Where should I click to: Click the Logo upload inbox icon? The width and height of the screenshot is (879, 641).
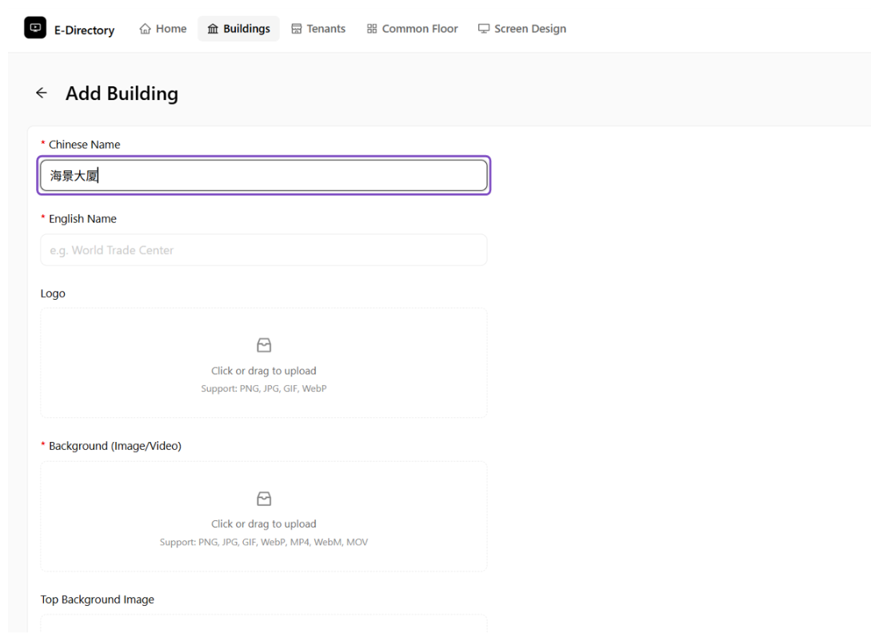coord(264,345)
